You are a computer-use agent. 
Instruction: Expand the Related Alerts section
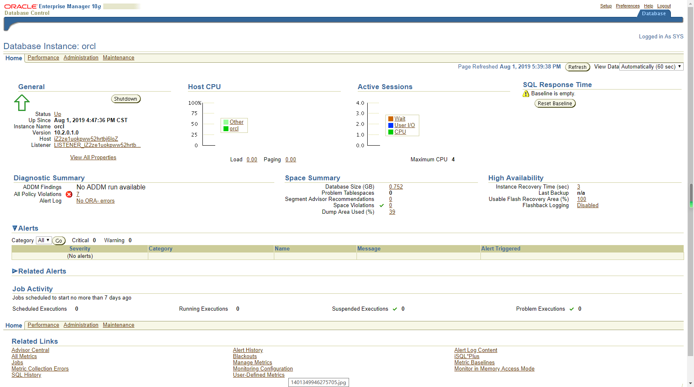point(15,271)
